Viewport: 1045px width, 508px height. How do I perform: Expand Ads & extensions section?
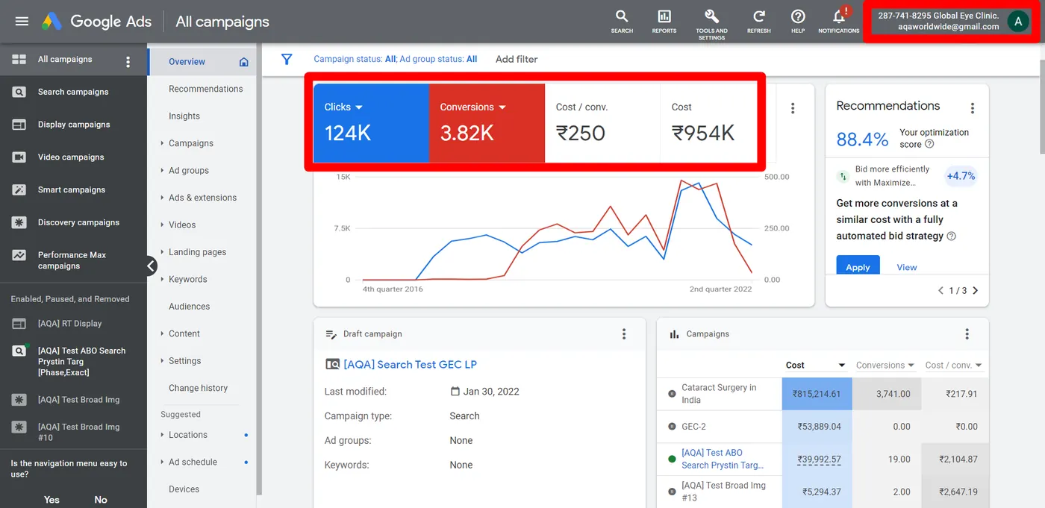tap(162, 198)
